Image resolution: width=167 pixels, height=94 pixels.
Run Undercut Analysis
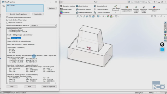click(83, 9)
